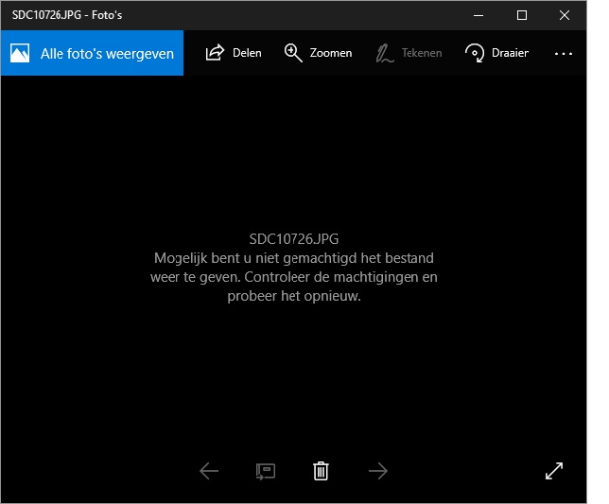
Task: Select the Delen text label
Action: point(247,53)
